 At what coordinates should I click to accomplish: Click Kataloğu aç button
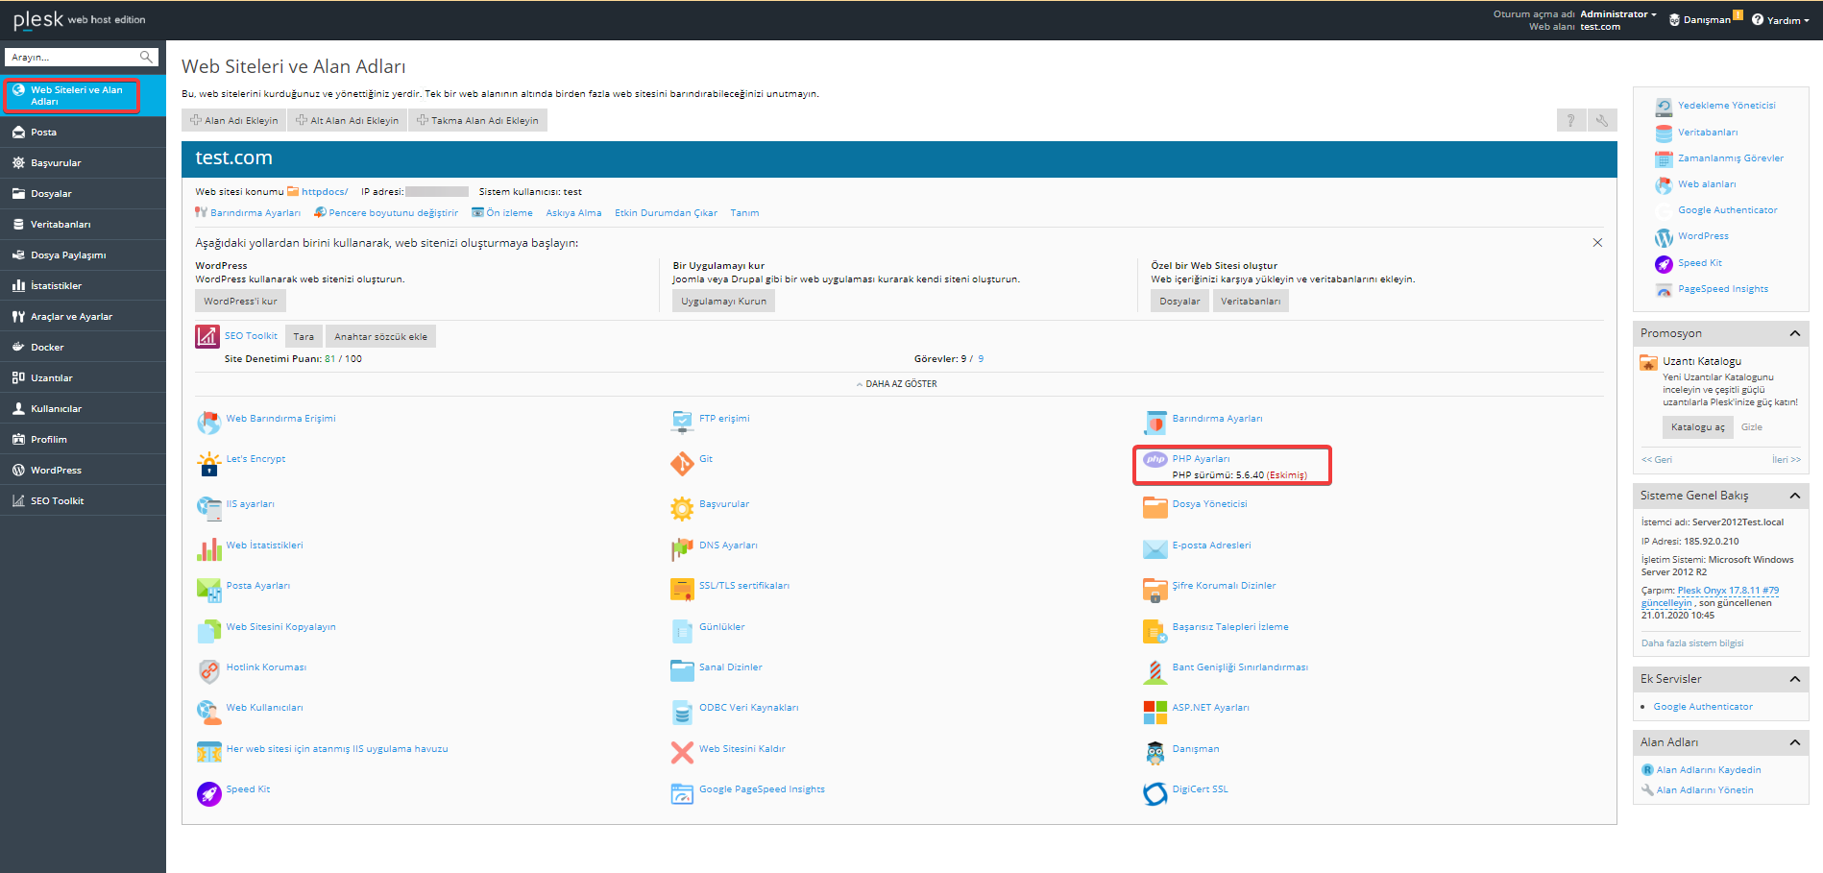point(1697,427)
